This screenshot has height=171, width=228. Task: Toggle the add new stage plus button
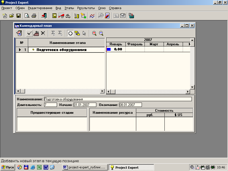point(70,33)
